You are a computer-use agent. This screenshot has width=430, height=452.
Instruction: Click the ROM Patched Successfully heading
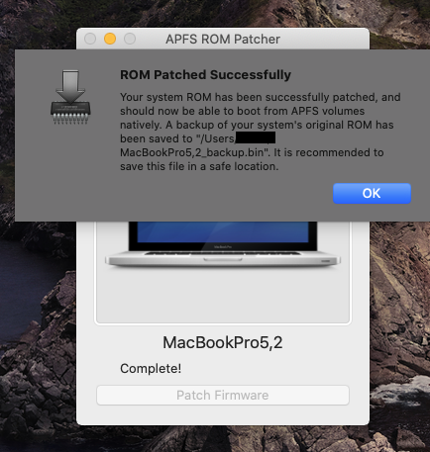click(205, 74)
